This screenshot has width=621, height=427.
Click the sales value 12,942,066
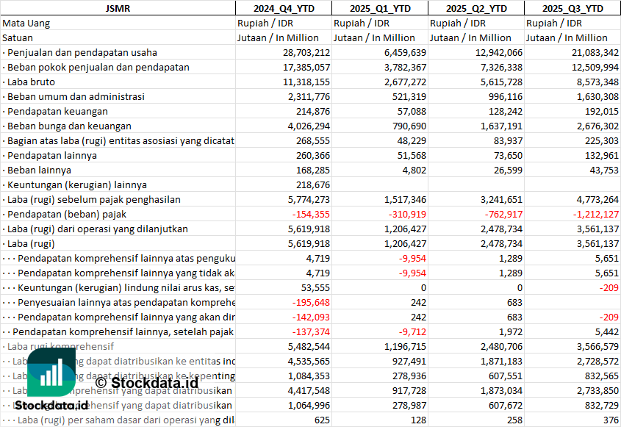[498, 53]
